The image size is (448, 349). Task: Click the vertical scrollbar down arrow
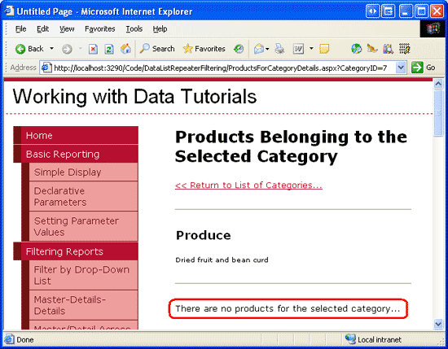click(438, 324)
